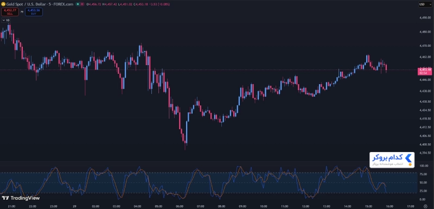Viewport: 434px width, 209px height.
Task: Click the 4,446.00 price axis label
Action: click(x=425, y=79)
